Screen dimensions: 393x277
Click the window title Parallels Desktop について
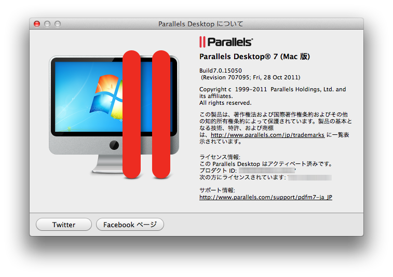[201, 24]
